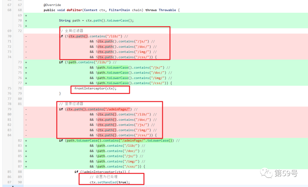Click removed line 80 ctx.path() "/lib/" check
This screenshot has height=187, width=308.
[123, 114]
